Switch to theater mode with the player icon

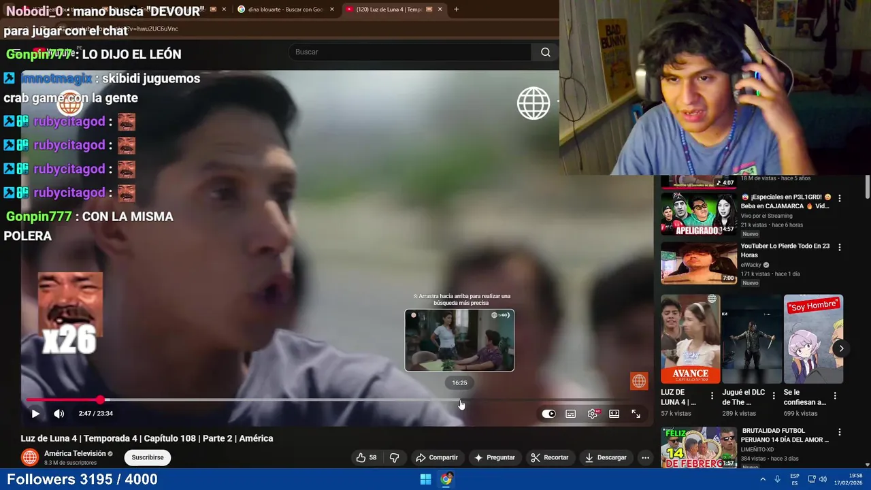click(614, 414)
